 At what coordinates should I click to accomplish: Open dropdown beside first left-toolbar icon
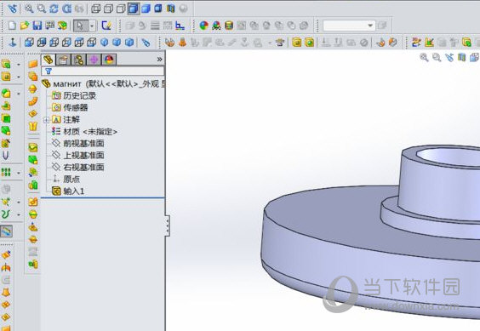(x=19, y=65)
